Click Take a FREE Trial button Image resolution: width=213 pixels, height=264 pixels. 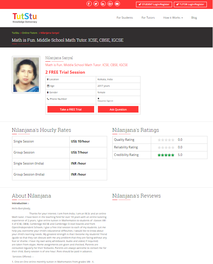point(71,109)
